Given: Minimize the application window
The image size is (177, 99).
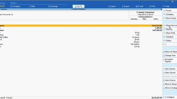Looking at the screenshot, I should click(166, 2).
